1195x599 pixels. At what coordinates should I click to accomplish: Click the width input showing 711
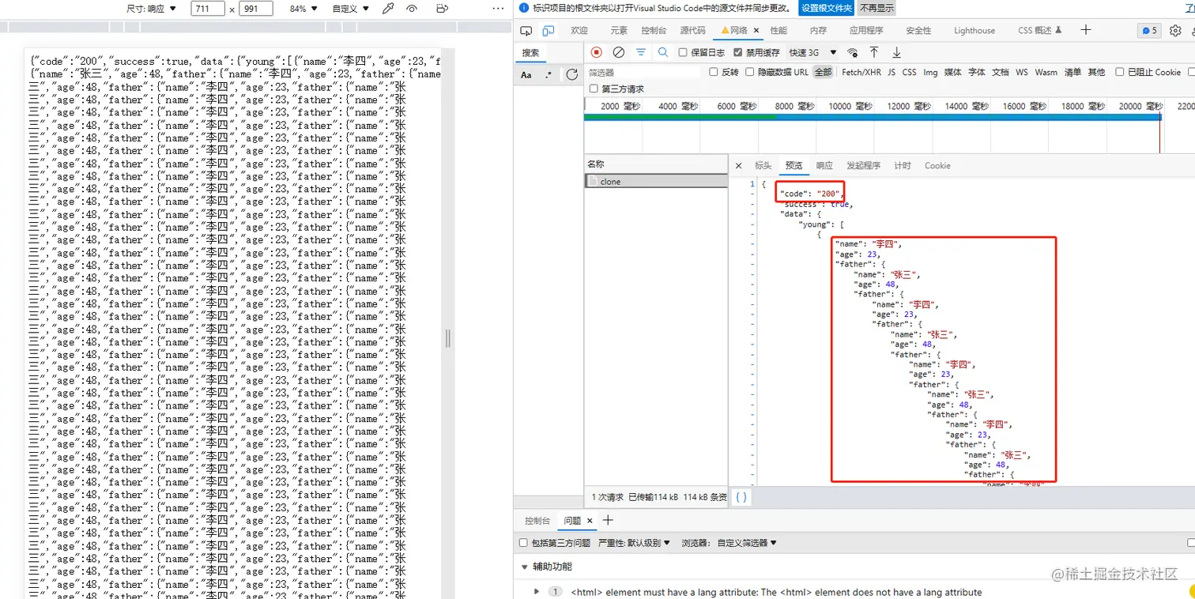[208, 9]
